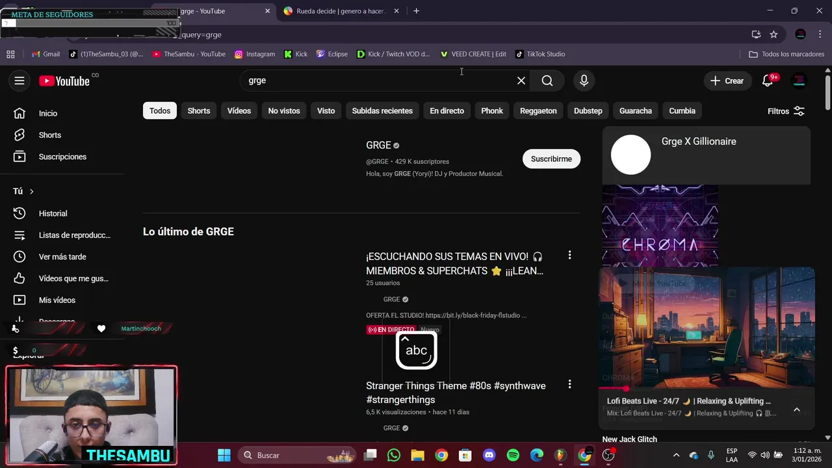Screen dimensions: 832x468
Task: Select the Shorts filter chip
Action: tap(199, 110)
